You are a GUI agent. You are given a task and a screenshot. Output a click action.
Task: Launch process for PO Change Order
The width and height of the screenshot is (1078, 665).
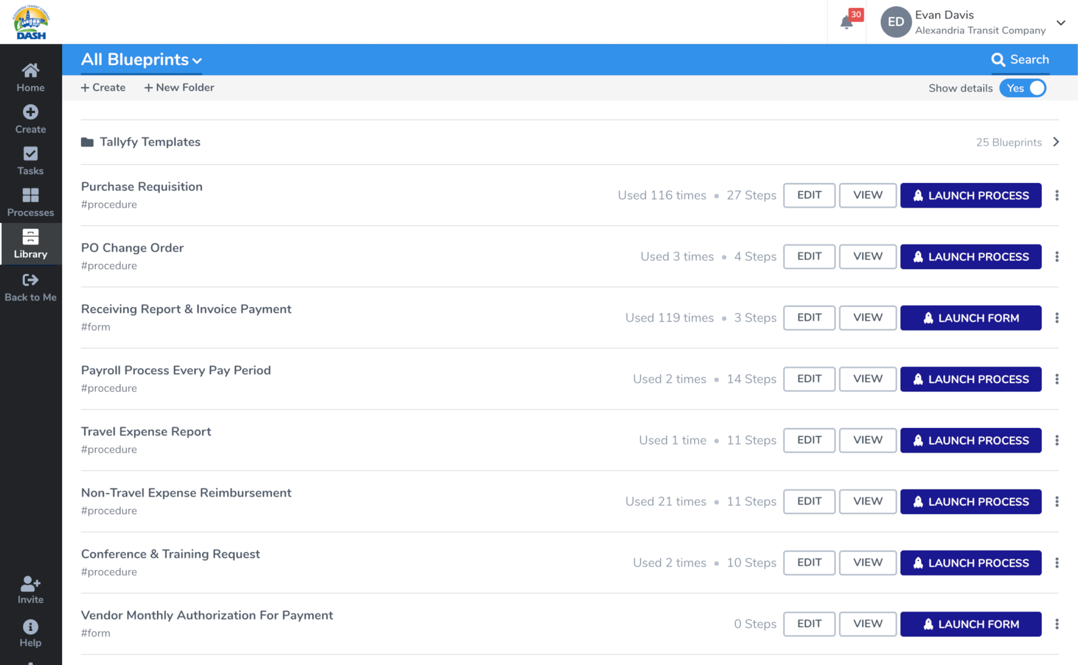tap(971, 257)
